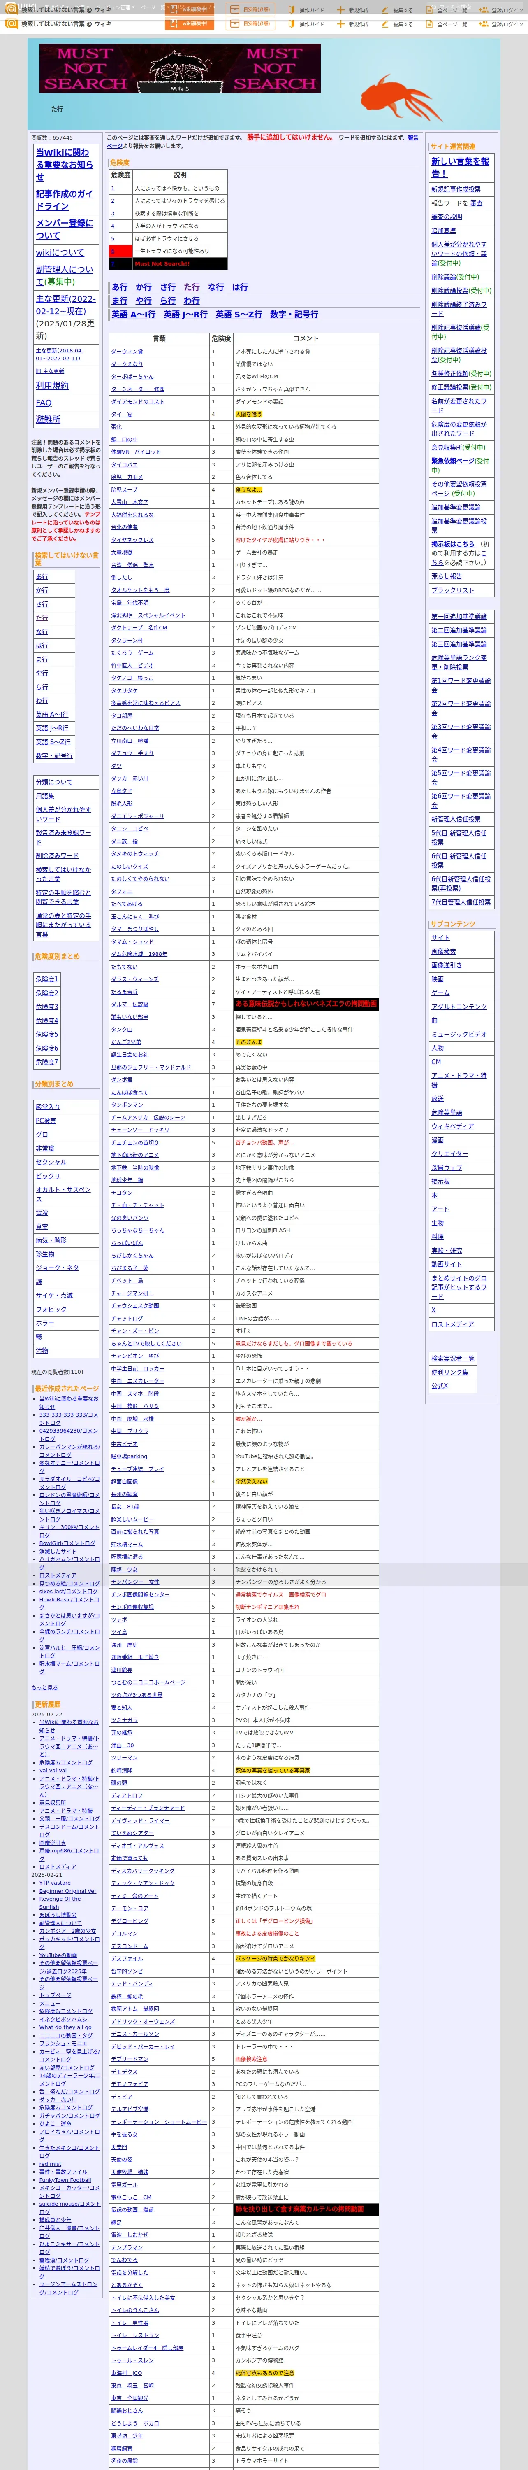Open the PC被害 category
The width and height of the screenshot is (528, 2470).
click(x=46, y=1121)
